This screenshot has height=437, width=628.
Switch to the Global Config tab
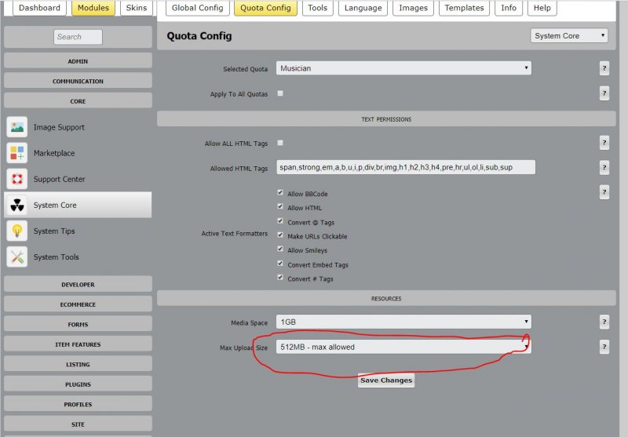click(x=196, y=8)
